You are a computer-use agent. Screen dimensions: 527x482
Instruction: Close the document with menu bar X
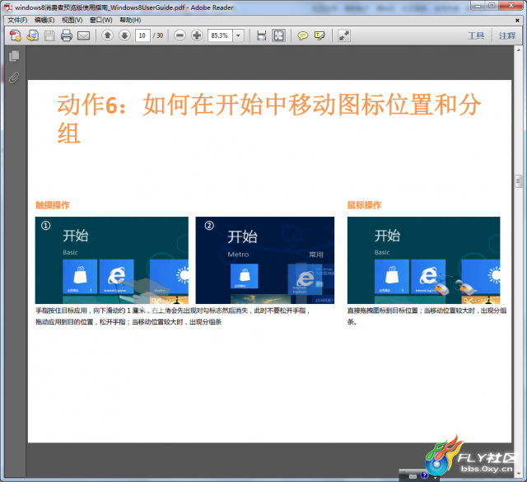click(x=517, y=21)
